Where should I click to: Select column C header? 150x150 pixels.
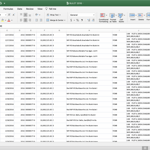(7, 31)
